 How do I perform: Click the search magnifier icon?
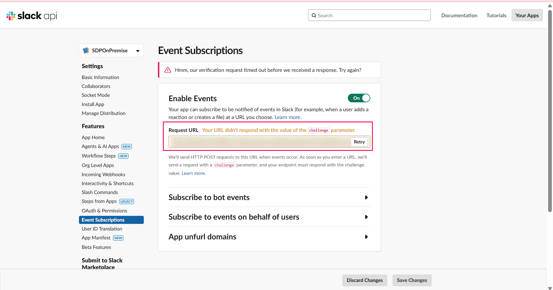(314, 16)
